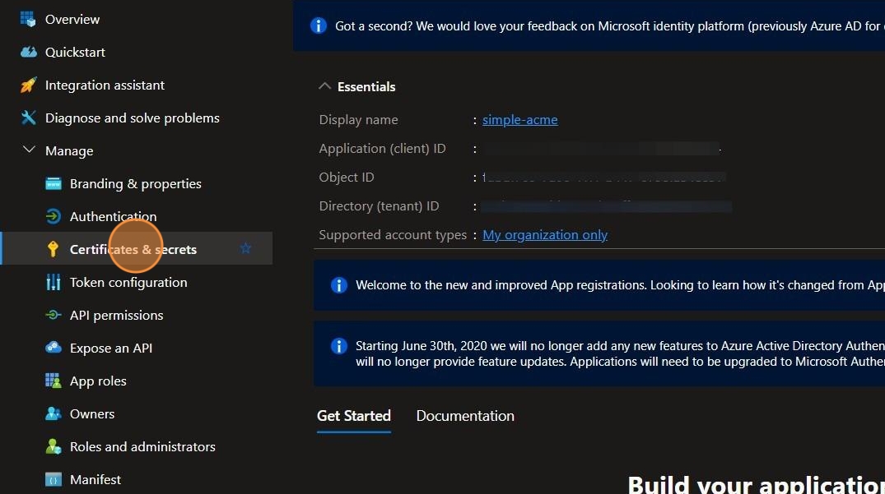
Task: Click the Manage section label
Action: point(69,151)
